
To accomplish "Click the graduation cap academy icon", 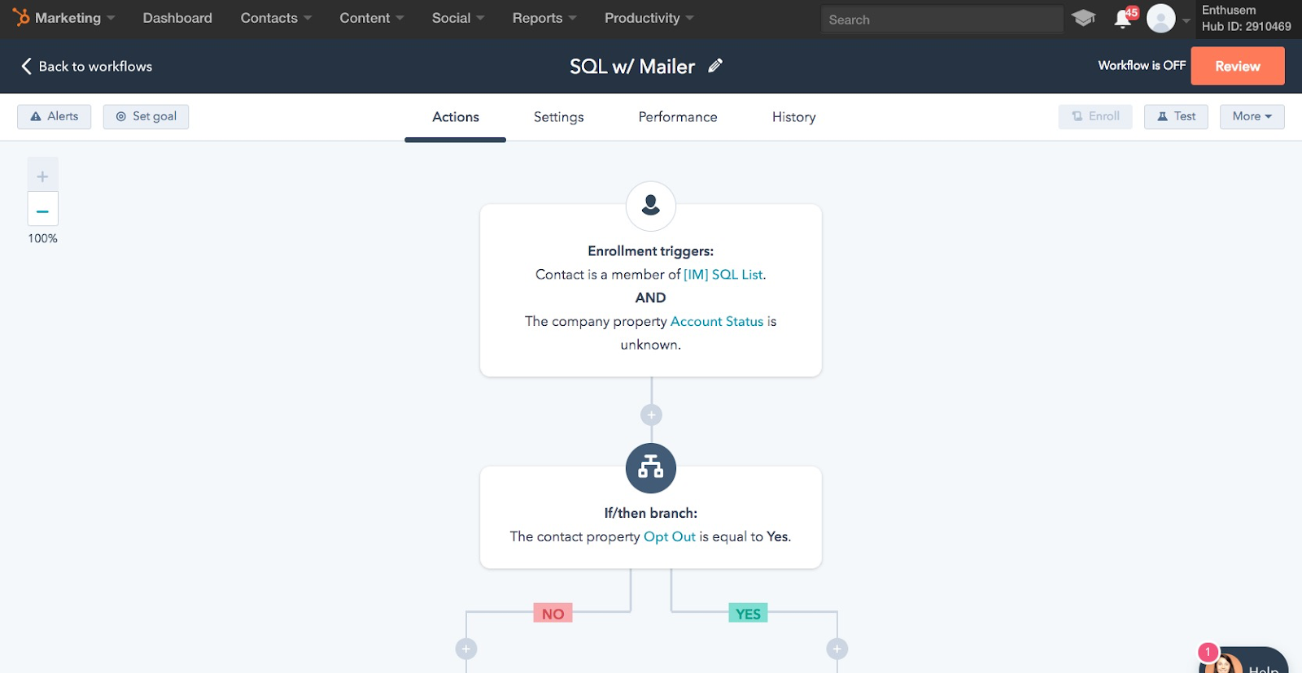I will (1083, 18).
